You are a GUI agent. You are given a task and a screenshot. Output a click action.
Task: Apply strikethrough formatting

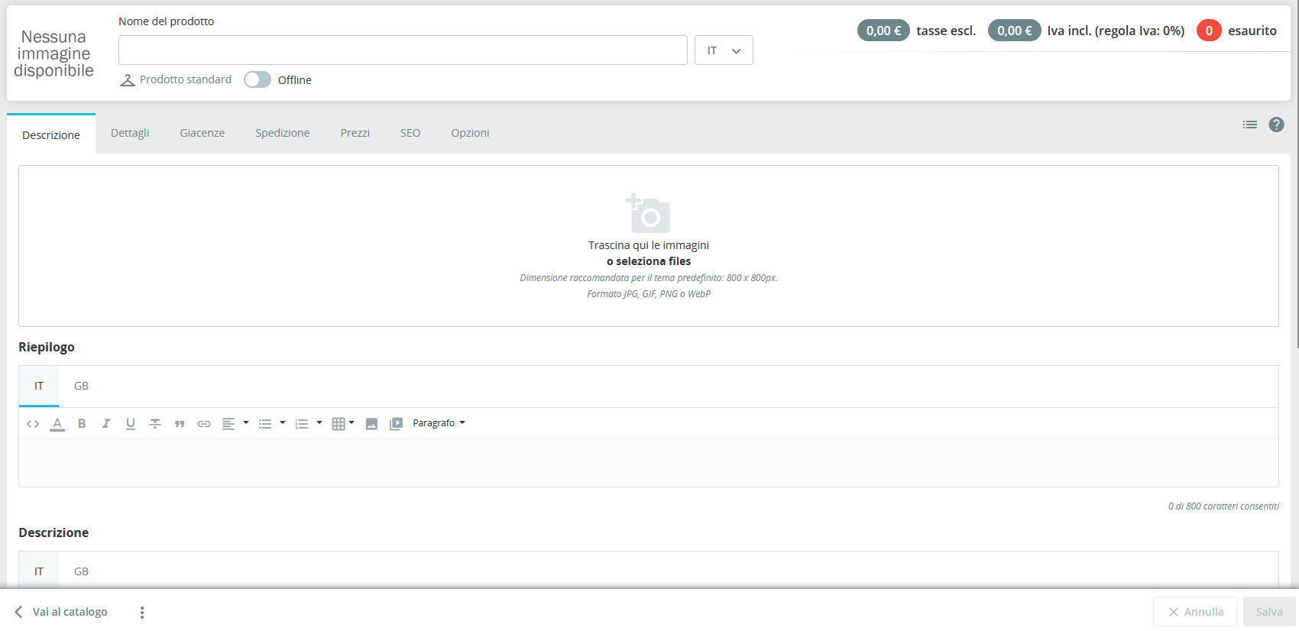pos(155,423)
